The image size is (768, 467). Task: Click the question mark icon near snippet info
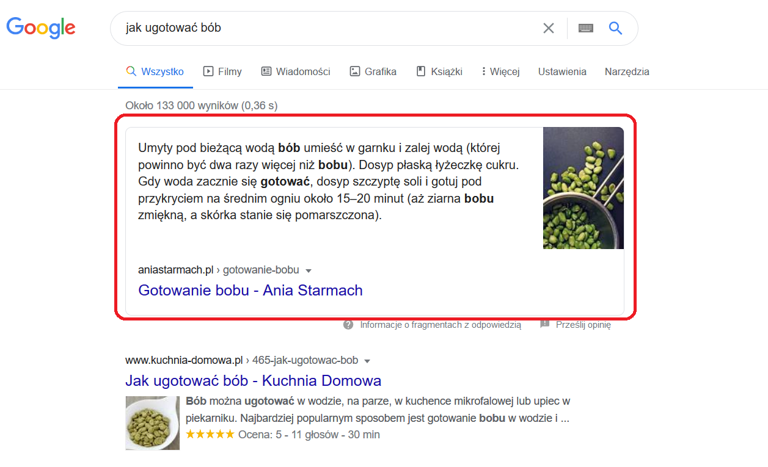348,325
